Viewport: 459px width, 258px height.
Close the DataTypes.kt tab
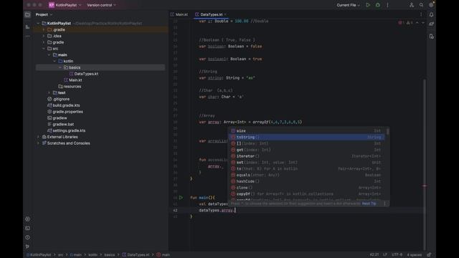pos(225,14)
